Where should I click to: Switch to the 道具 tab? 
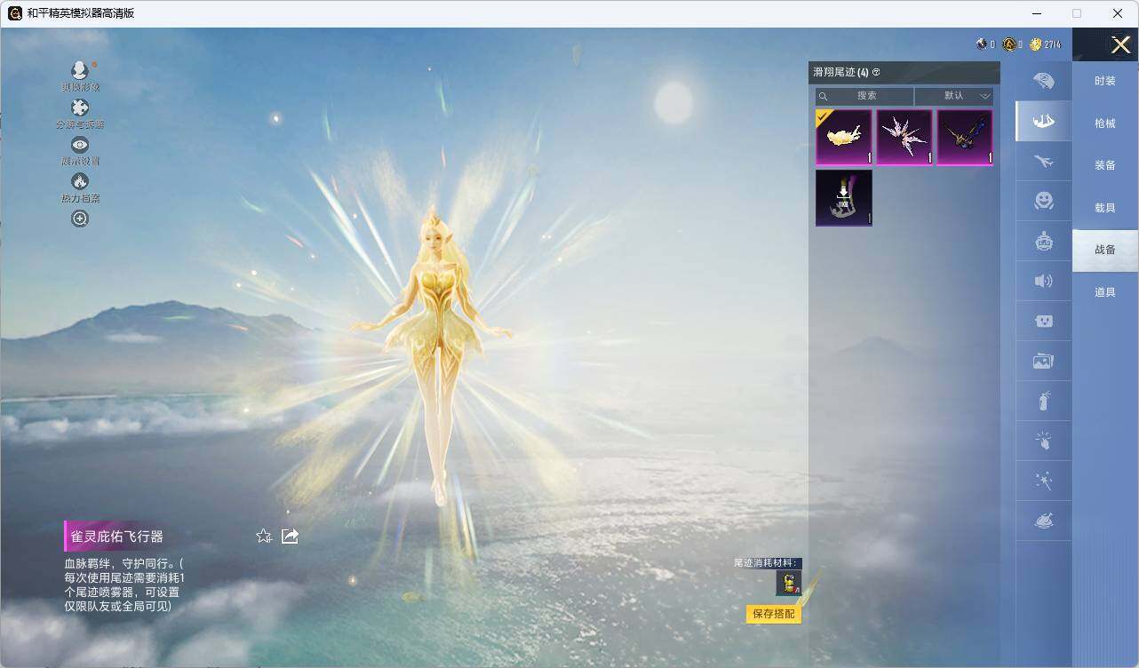coord(1105,292)
